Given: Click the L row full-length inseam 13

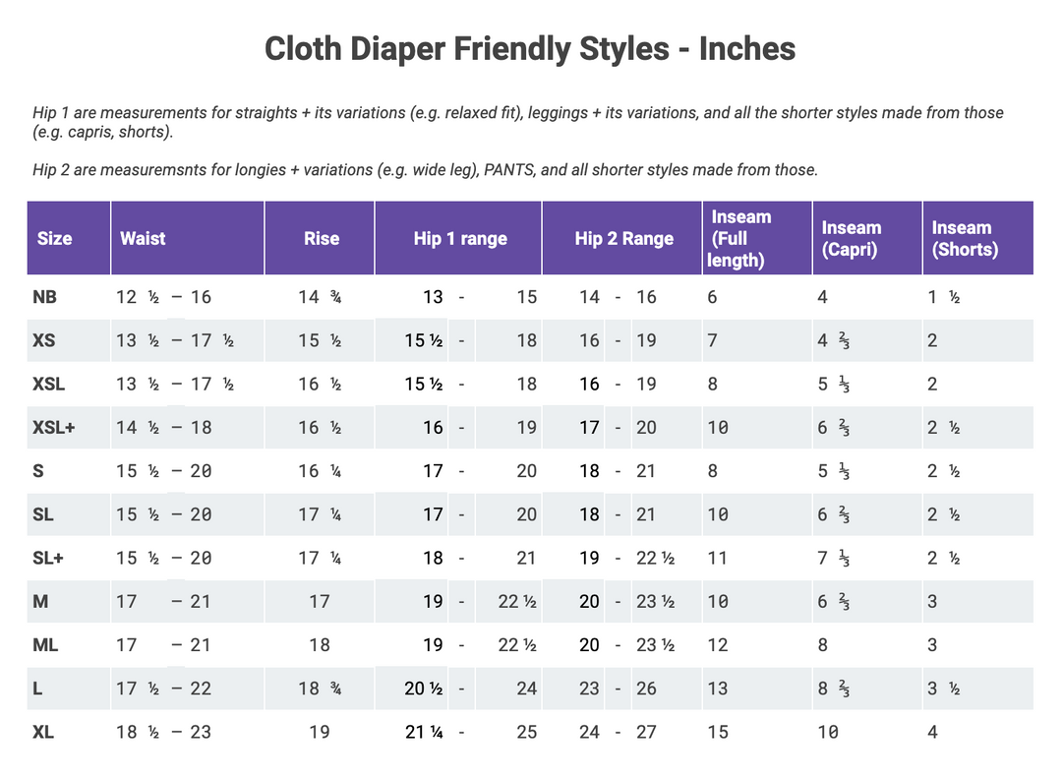Looking at the screenshot, I should [x=718, y=689].
